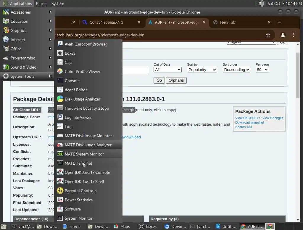Open the View PKGBUILD link
Screen dimensions: 303x230
(247, 118)
